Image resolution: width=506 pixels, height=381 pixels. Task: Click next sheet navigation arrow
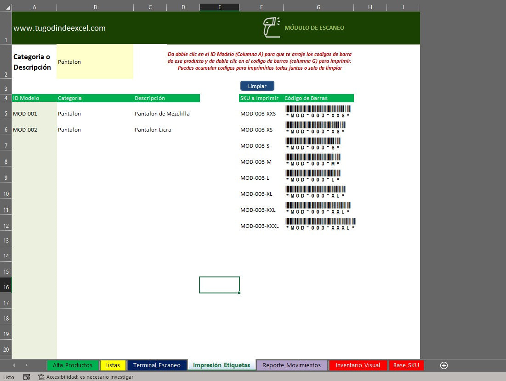(x=27, y=365)
